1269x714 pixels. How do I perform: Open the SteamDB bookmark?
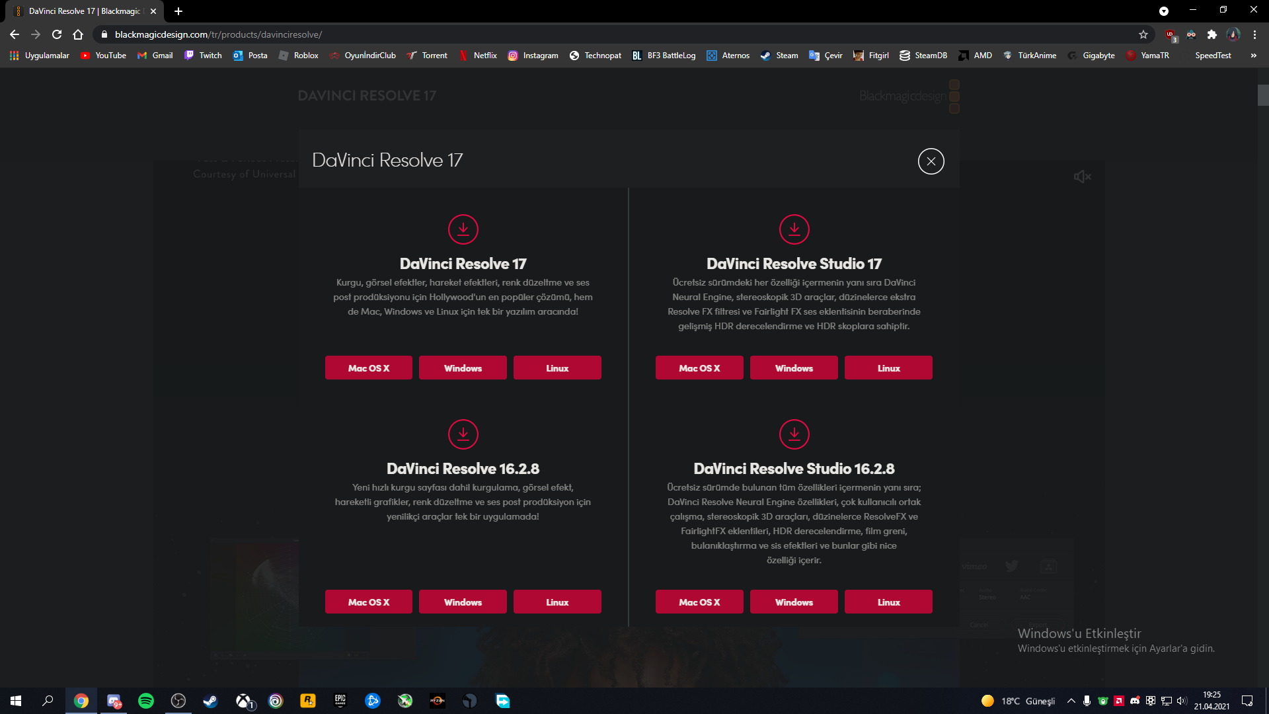tap(923, 56)
